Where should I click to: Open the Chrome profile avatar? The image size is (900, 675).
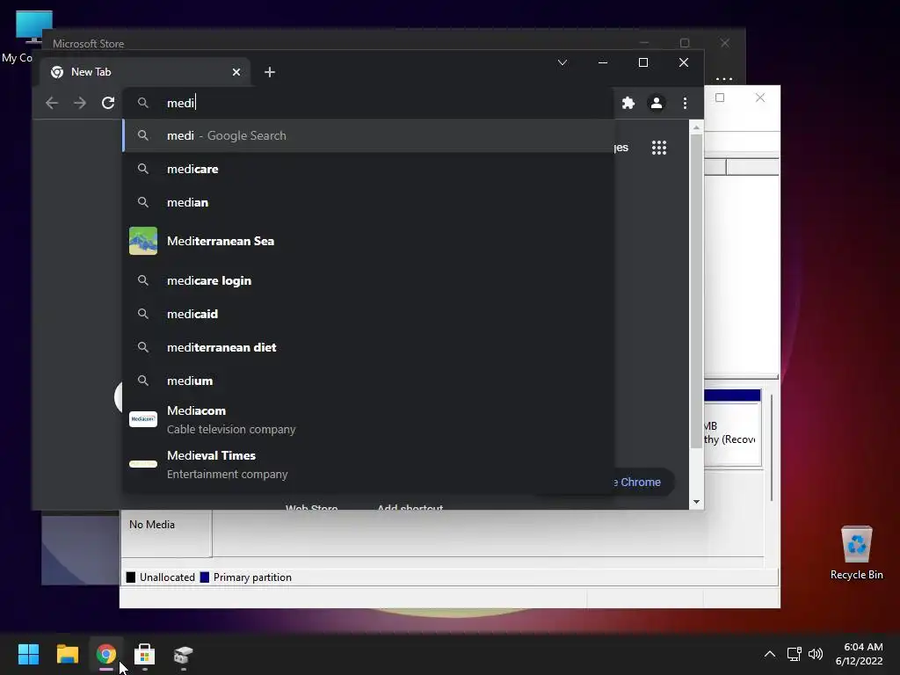656,103
